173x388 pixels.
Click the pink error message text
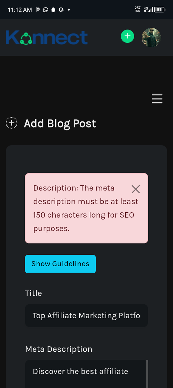(x=86, y=208)
